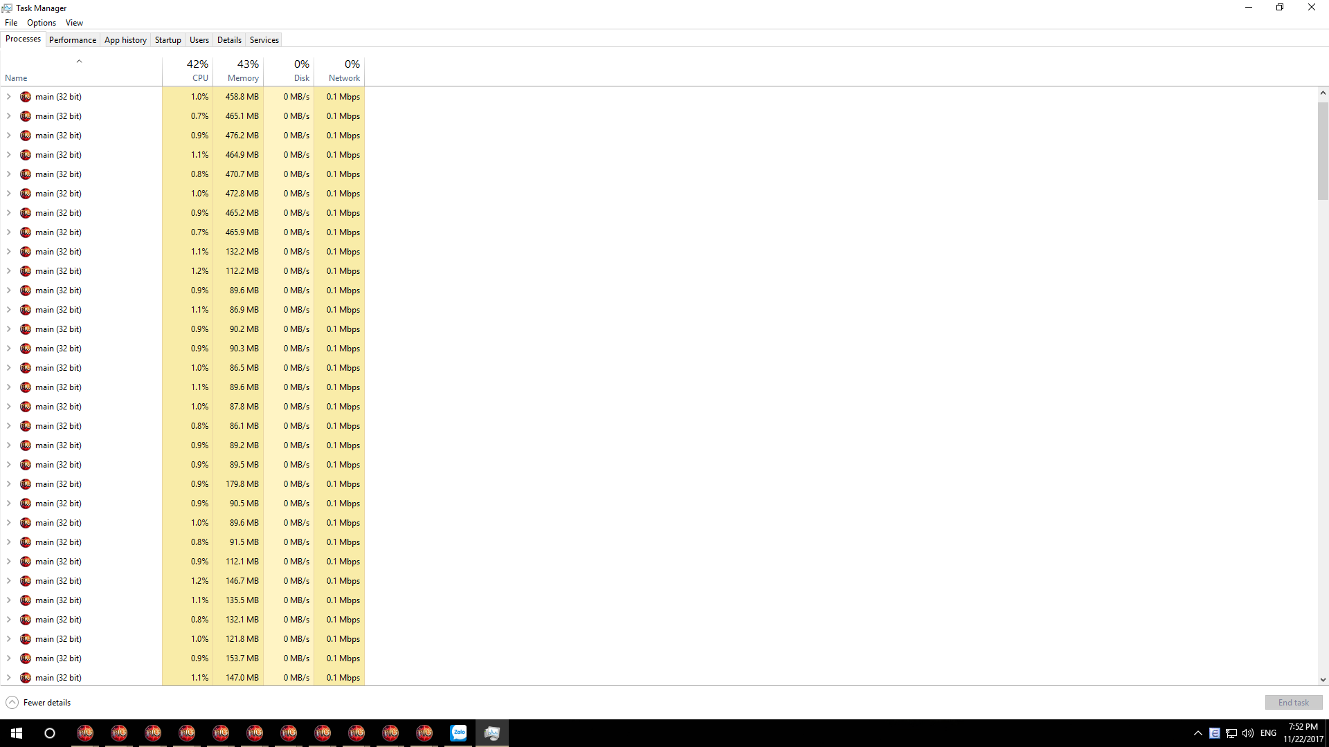Open Cortana search circle on taskbar
The width and height of the screenshot is (1329, 747).
coord(50,732)
